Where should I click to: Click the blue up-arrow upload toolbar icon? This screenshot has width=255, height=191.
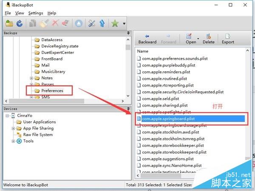click(x=102, y=23)
